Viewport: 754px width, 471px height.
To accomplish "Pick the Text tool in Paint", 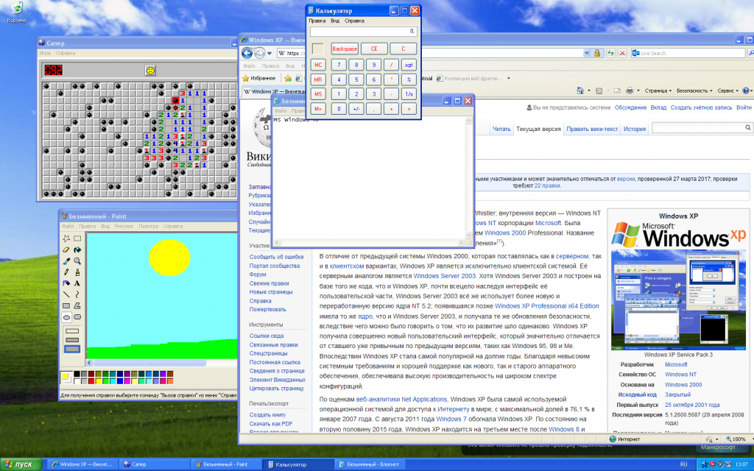I will point(77,283).
